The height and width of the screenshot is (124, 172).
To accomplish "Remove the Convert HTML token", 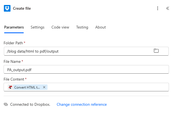I will pos(44,87).
